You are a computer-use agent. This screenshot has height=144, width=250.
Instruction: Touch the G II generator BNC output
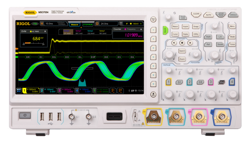[x=88, y=117]
